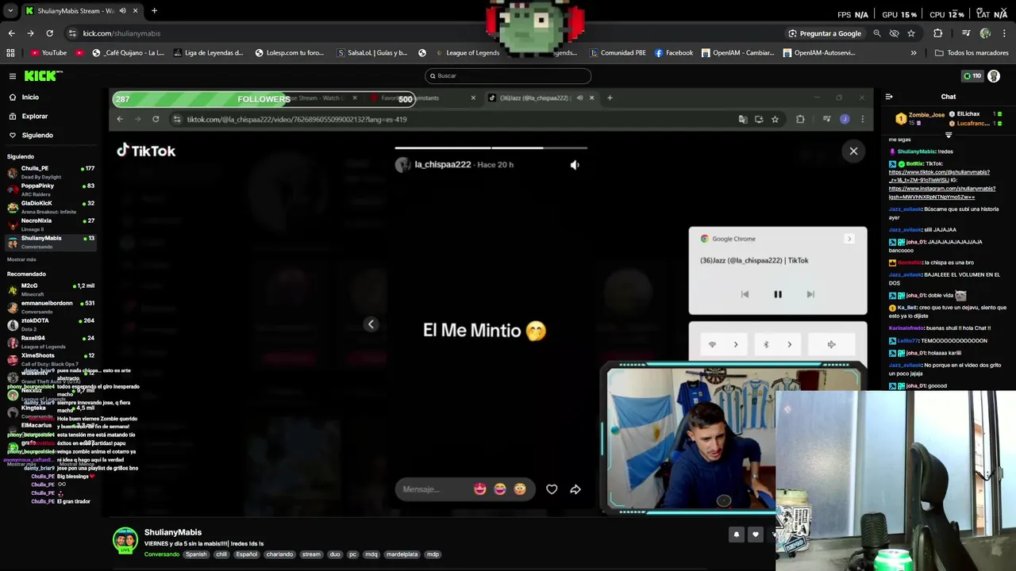Share the TikTok story
Viewport: 1016px width, 571px height.
(x=575, y=489)
